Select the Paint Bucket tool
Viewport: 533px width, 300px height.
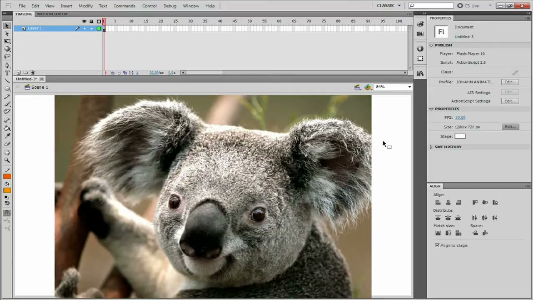(x=7, y=128)
